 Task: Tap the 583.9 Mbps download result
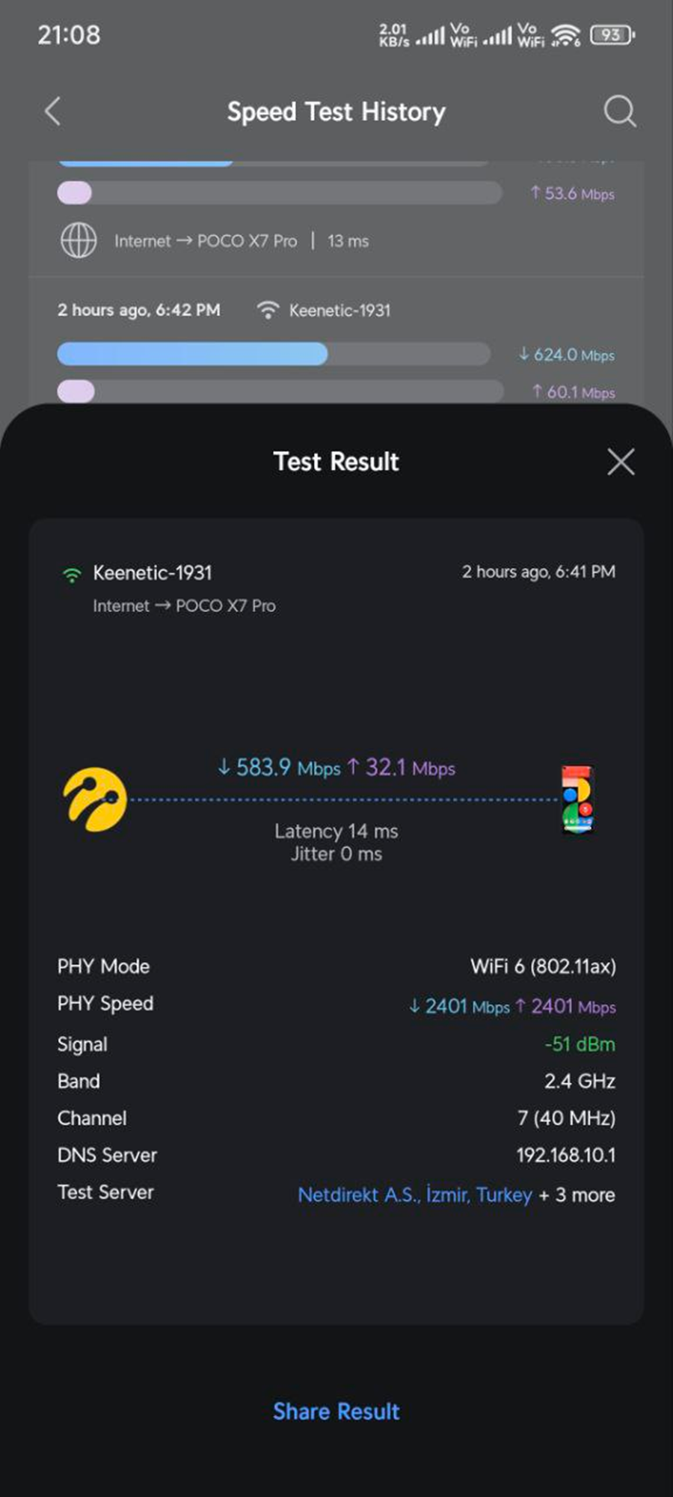(279, 767)
